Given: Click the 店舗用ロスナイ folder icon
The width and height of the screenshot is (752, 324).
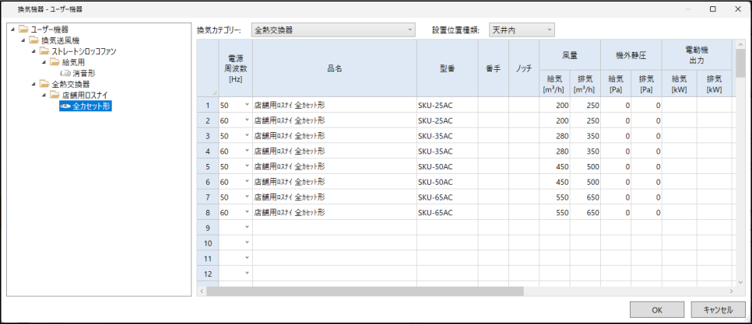Looking at the screenshot, I should click(54, 94).
